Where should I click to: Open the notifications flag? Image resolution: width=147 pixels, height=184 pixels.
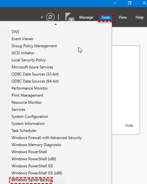[70, 17]
